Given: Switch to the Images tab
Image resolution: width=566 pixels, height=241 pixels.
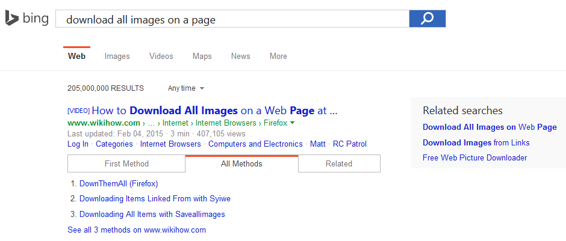Looking at the screenshot, I should click(x=117, y=56).
